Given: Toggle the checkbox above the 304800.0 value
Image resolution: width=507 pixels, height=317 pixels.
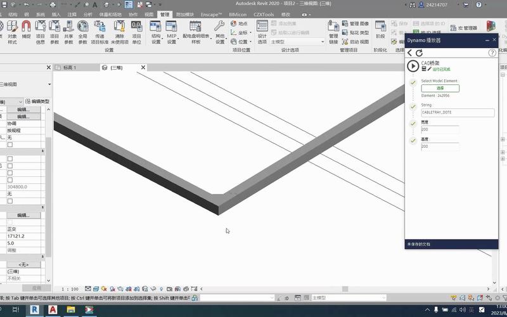Looking at the screenshot, I should click(x=10, y=180).
